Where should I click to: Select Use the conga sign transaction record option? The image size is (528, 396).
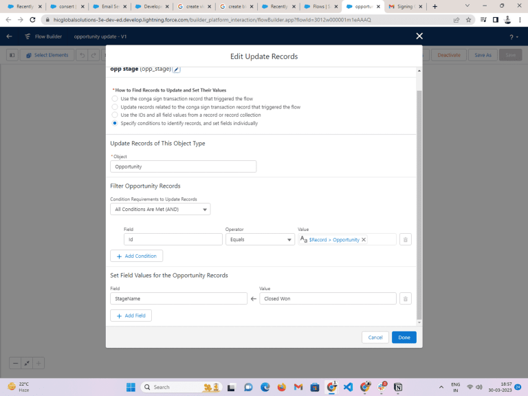coord(115,99)
